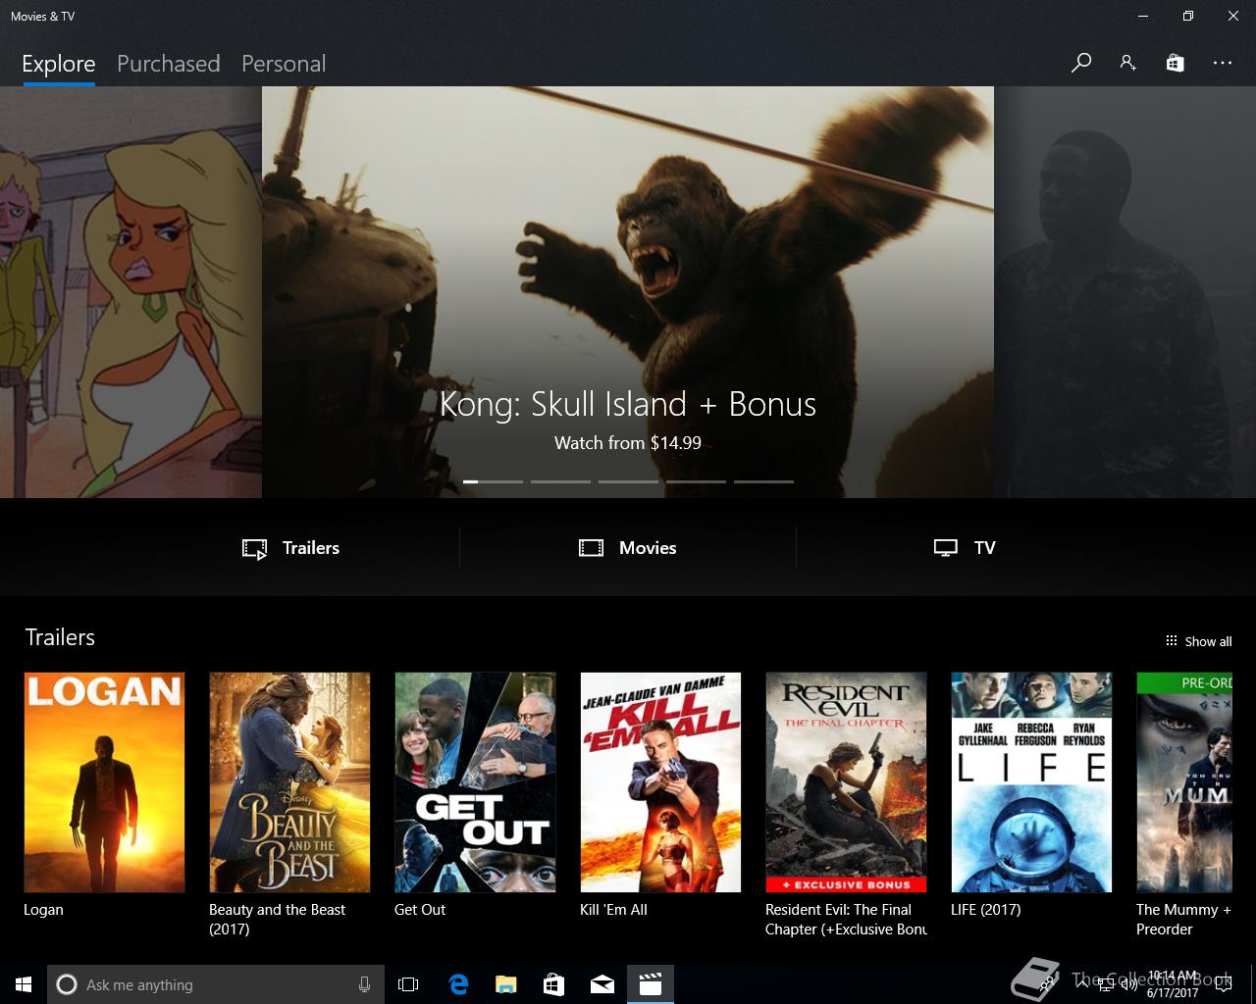
Task: Click the Cortana microphone icon
Action: tap(364, 984)
